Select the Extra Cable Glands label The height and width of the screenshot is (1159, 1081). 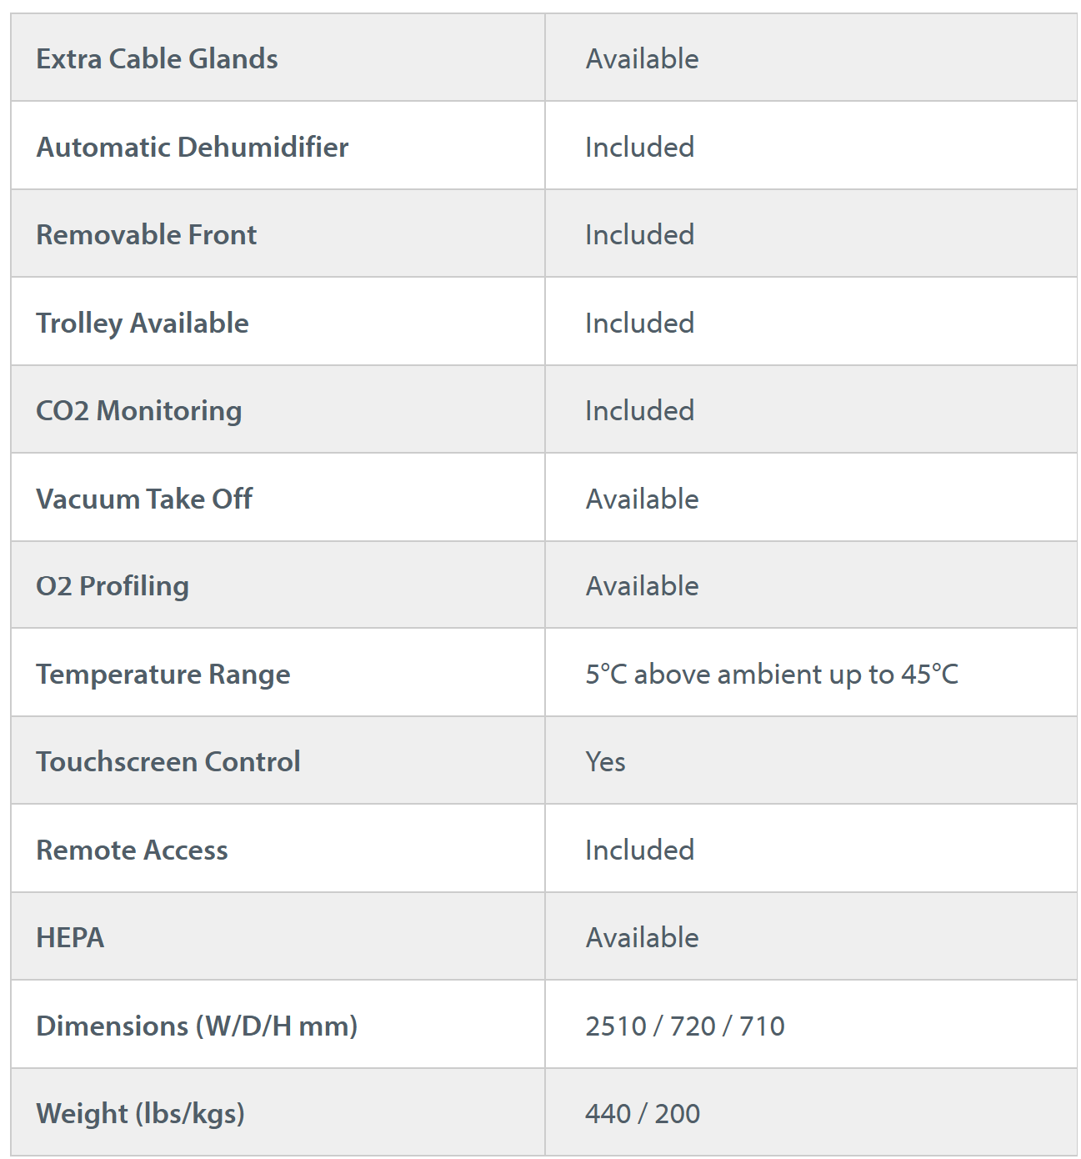pos(157,58)
